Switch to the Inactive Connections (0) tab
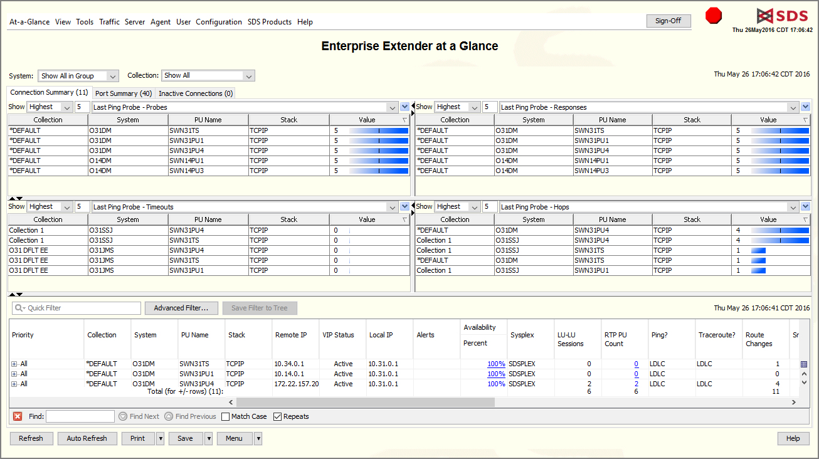Viewport: 819px width, 459px height. pyautogui.click(x=196, y=93)
